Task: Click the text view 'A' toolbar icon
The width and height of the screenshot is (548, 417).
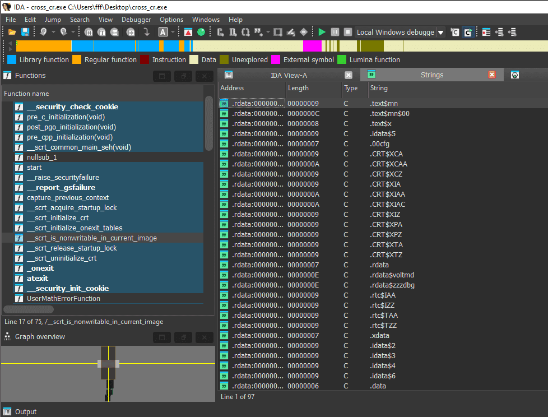Action: [162, 33]
